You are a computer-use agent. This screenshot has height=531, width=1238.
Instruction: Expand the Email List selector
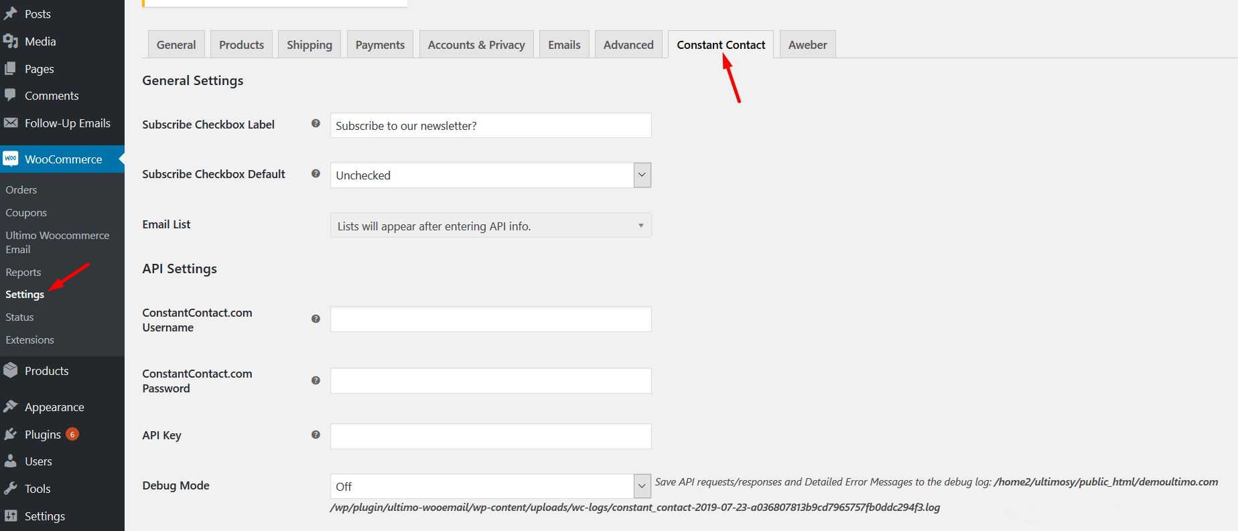tap(490, 226)
